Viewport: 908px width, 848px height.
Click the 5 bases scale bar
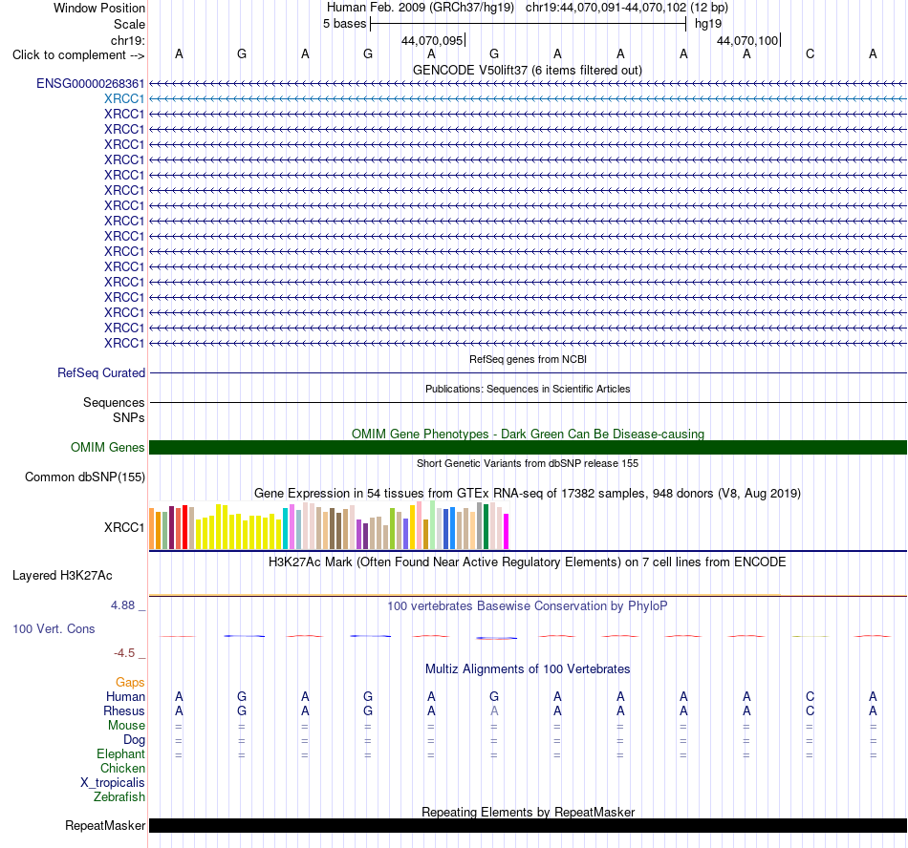pos(529,24)
